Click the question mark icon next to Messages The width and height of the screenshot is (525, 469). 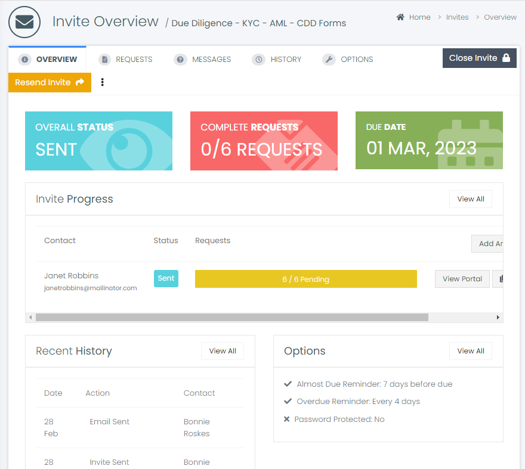pyautogui.click(x=180, y=59)
